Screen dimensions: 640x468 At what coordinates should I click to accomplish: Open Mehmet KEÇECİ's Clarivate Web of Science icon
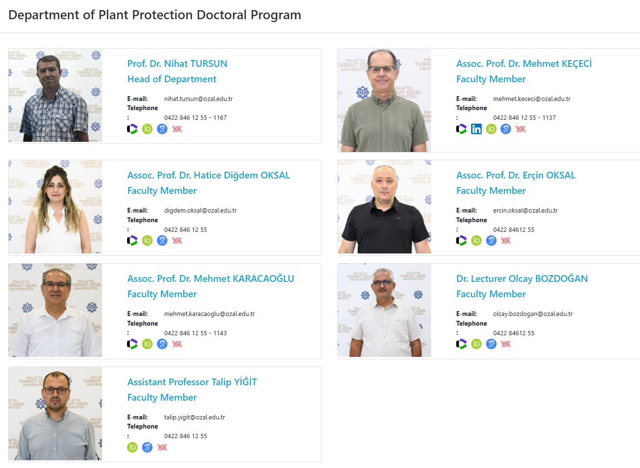point(461,129)
